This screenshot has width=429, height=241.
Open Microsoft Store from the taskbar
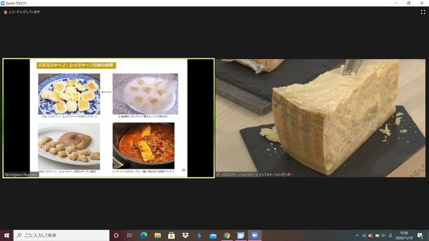click(172, 235)
